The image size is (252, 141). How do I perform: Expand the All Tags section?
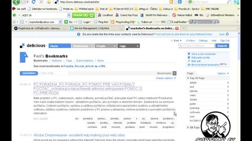pyautogui.click(x=188, y=127)
